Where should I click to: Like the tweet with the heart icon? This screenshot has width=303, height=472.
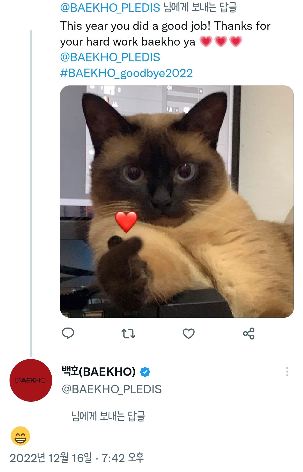pyautogui.click(x=189, y=334)
